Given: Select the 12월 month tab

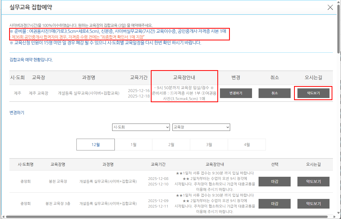Looking at the screenshot, I should click(x=95, y=145).
